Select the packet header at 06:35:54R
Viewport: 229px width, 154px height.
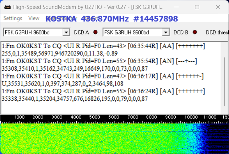[99, 61]
